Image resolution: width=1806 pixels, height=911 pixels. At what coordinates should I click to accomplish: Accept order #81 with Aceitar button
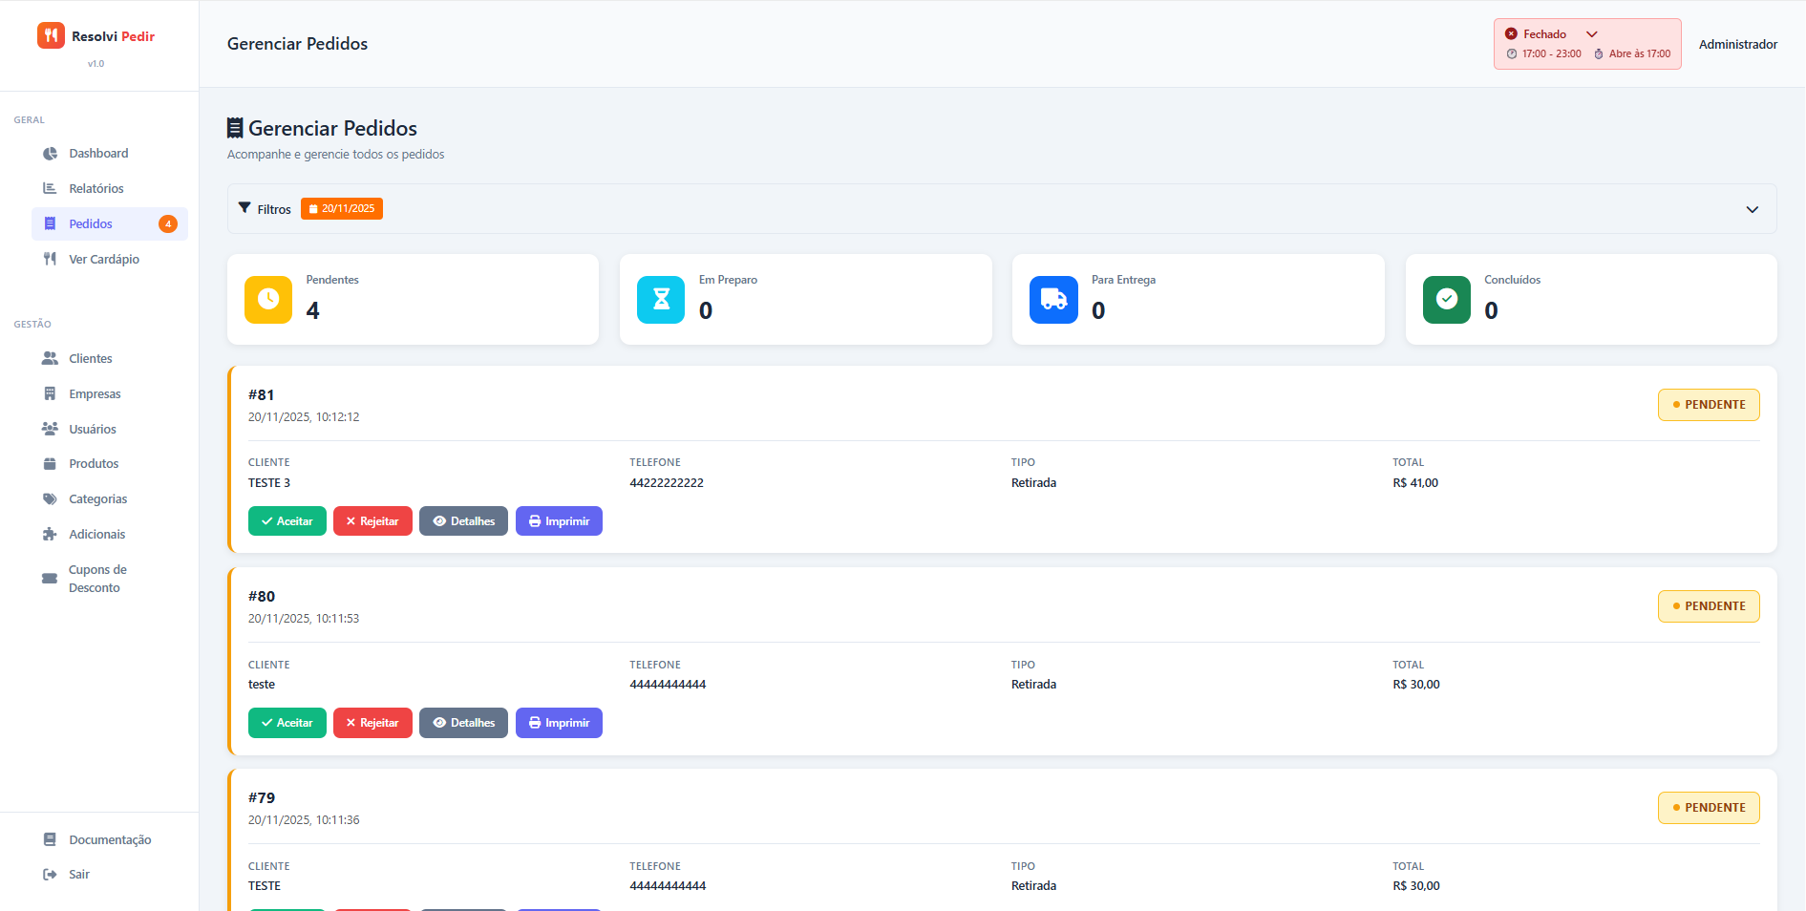[x=287, y=520]
